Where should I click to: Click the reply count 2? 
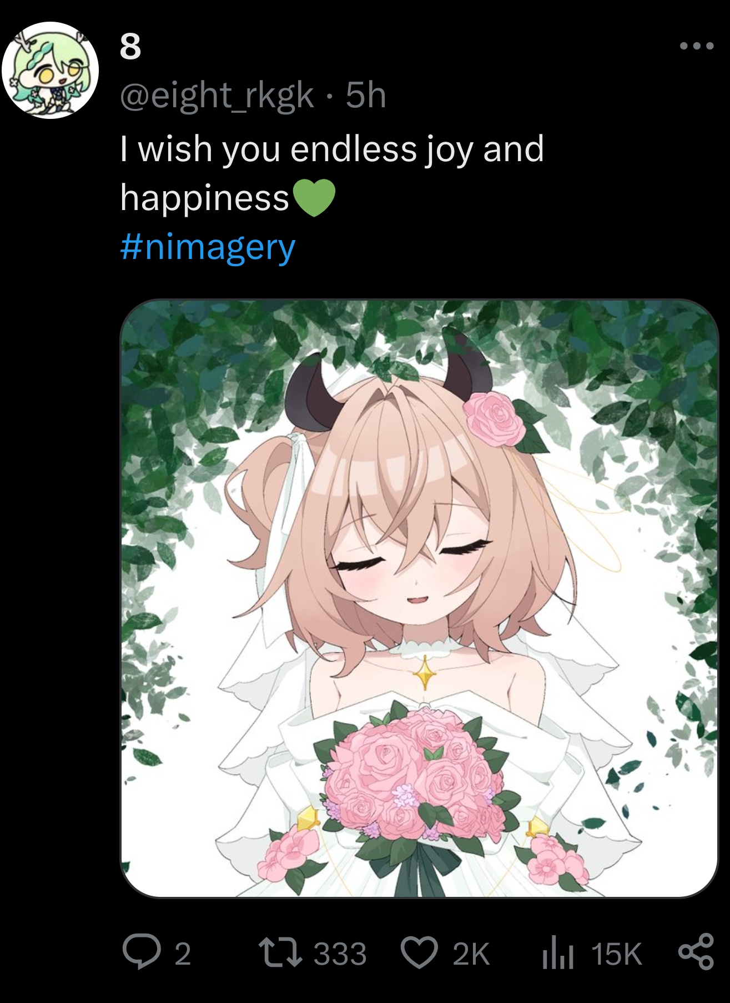point(183,954)
